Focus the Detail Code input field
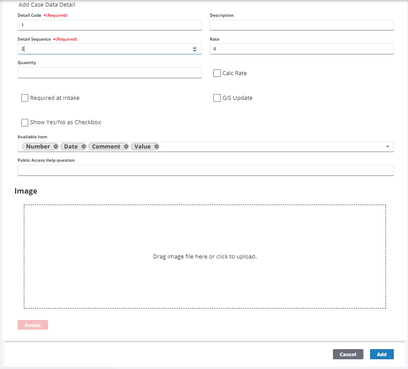This screenshot has height=369, width=408. (x=110, y=25)
